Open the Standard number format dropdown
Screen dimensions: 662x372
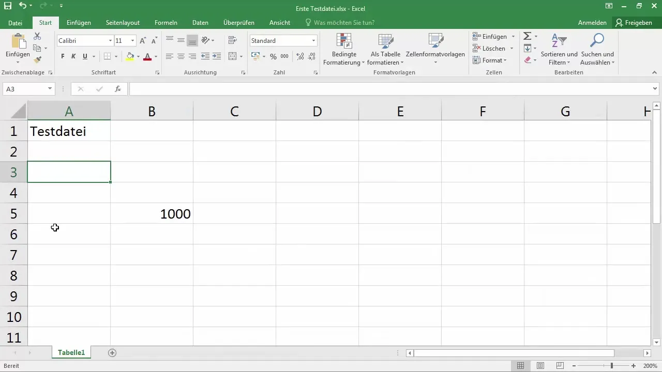tap(313, 40)
